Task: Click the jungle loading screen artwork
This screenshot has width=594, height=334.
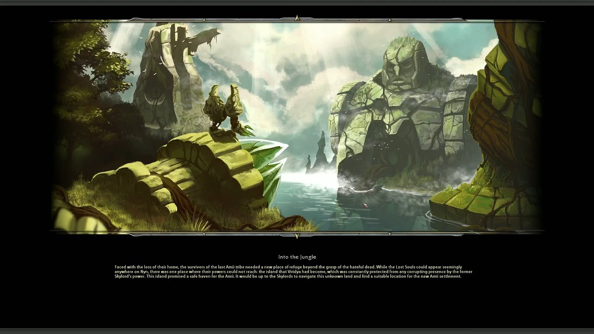Action: click(x=297, y=126)
